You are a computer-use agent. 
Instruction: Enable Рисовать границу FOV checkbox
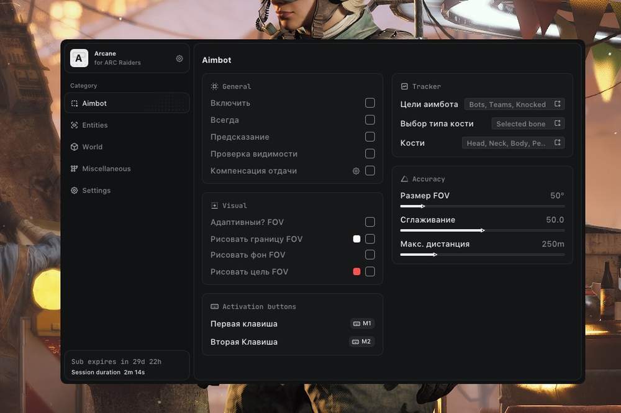[370, 238]
